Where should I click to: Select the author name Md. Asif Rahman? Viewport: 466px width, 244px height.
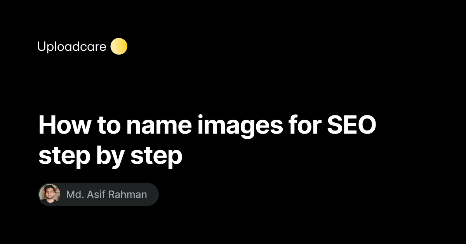107,194
